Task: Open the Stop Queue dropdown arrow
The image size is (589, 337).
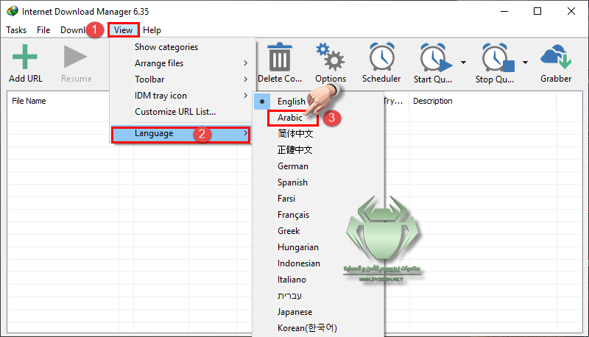Action: pyautogui.click(x=525, y=63)
